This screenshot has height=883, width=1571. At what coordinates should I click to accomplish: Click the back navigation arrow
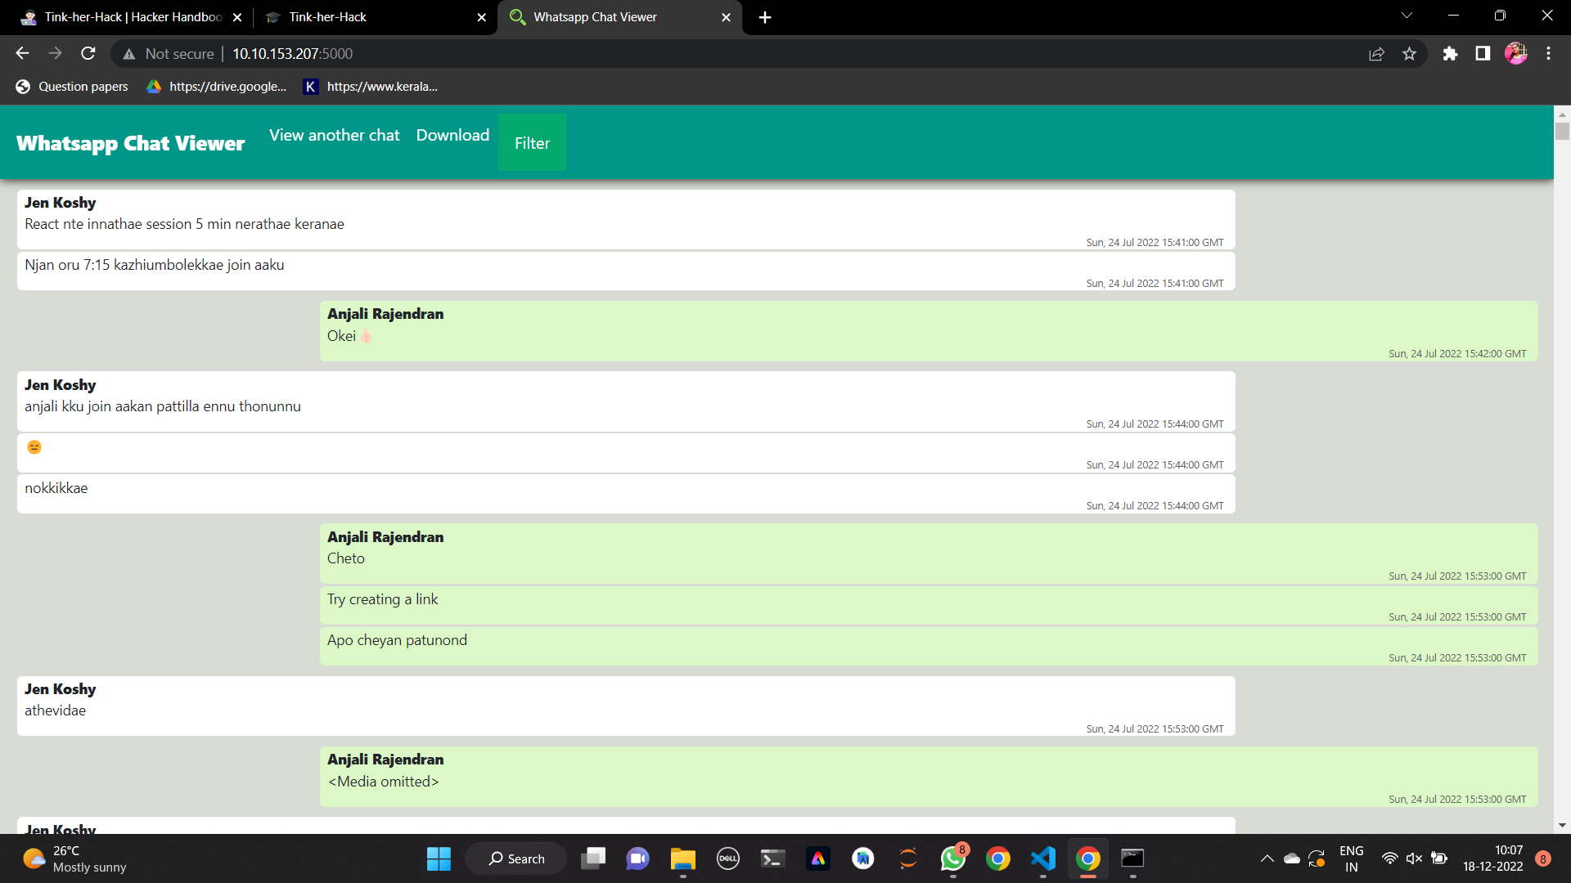[21, 53]
